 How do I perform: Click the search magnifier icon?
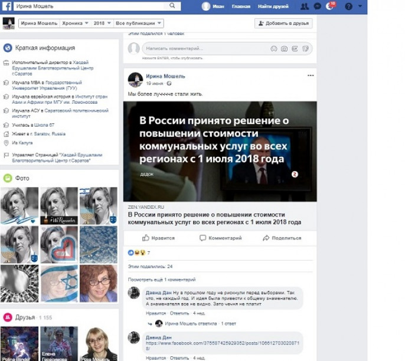coord(173,6)
